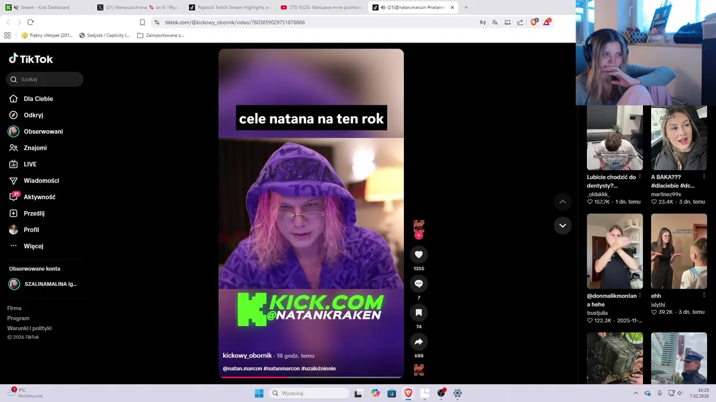Viewport: 716px width, 402px height.
Task: Open Brave browser from the taskbar
Action: [x=408, y=393]
